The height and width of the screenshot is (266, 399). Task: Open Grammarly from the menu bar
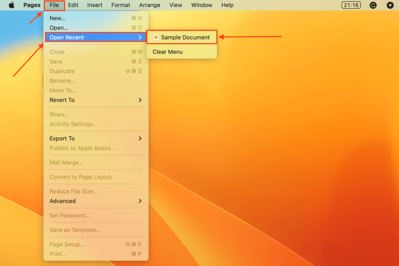tap(373, 5)
